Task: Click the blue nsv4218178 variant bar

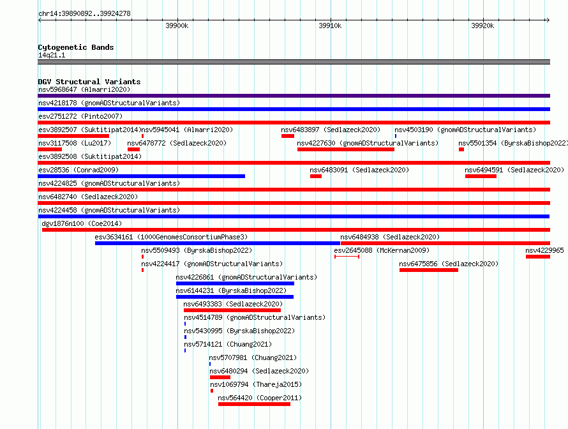Action: [294, 109]
